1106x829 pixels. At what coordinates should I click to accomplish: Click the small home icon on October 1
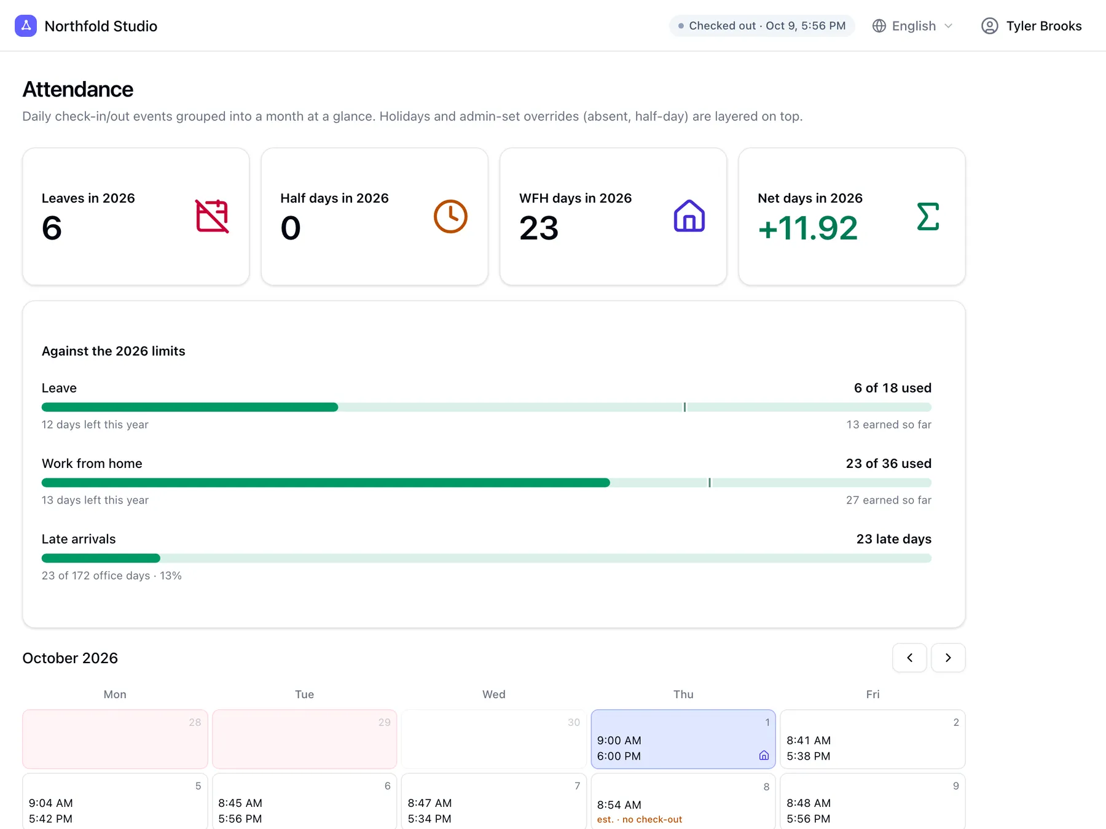click(764, 755)
